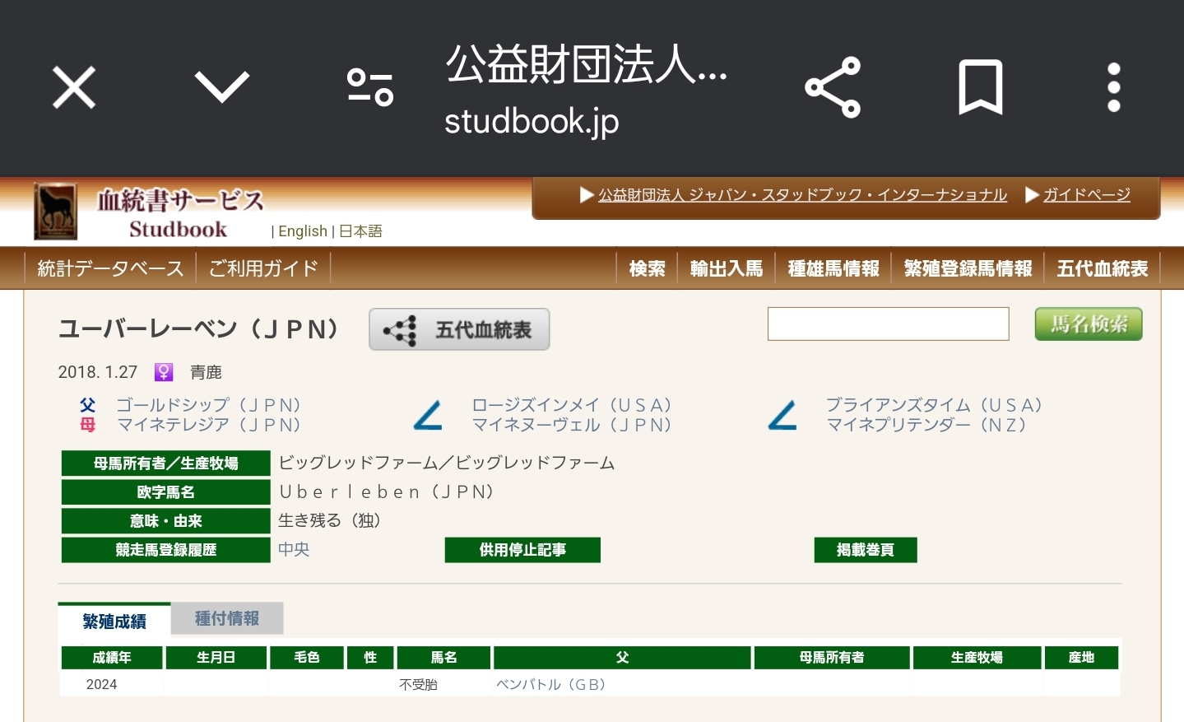This screenshot has height=722, width=1184.
Task: Open the three-dot overflow menu
Action: click(1114, 87)
